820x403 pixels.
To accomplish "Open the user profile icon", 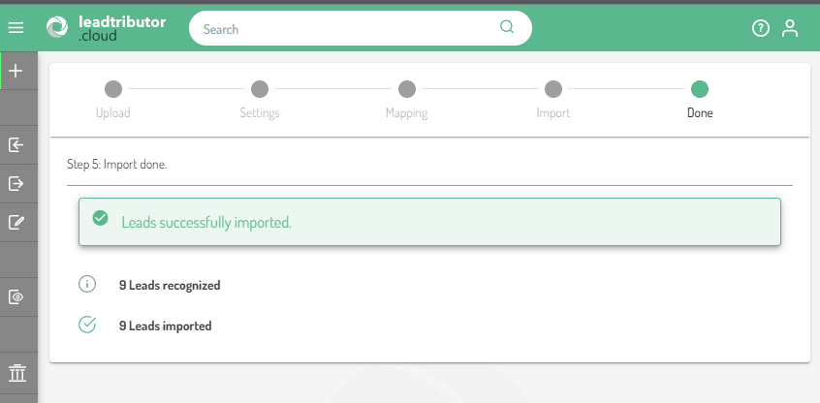I will pos(790,28).
